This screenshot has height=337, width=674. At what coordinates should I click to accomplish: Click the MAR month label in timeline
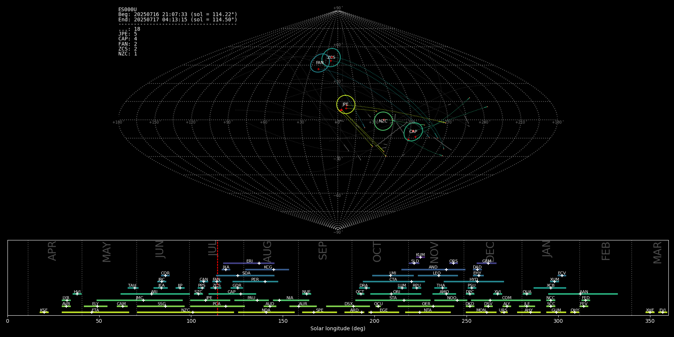point(658,253)
